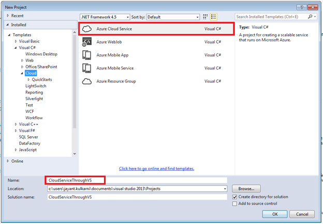
Task: Switch to small icons grid view
Action: (x=205, y=17)
